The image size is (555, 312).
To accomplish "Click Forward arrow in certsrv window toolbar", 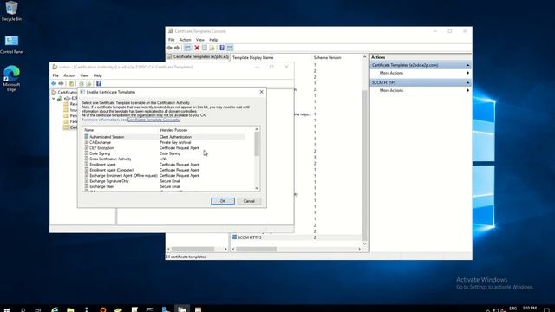I will pyautogui.click(x=61, y=83).
